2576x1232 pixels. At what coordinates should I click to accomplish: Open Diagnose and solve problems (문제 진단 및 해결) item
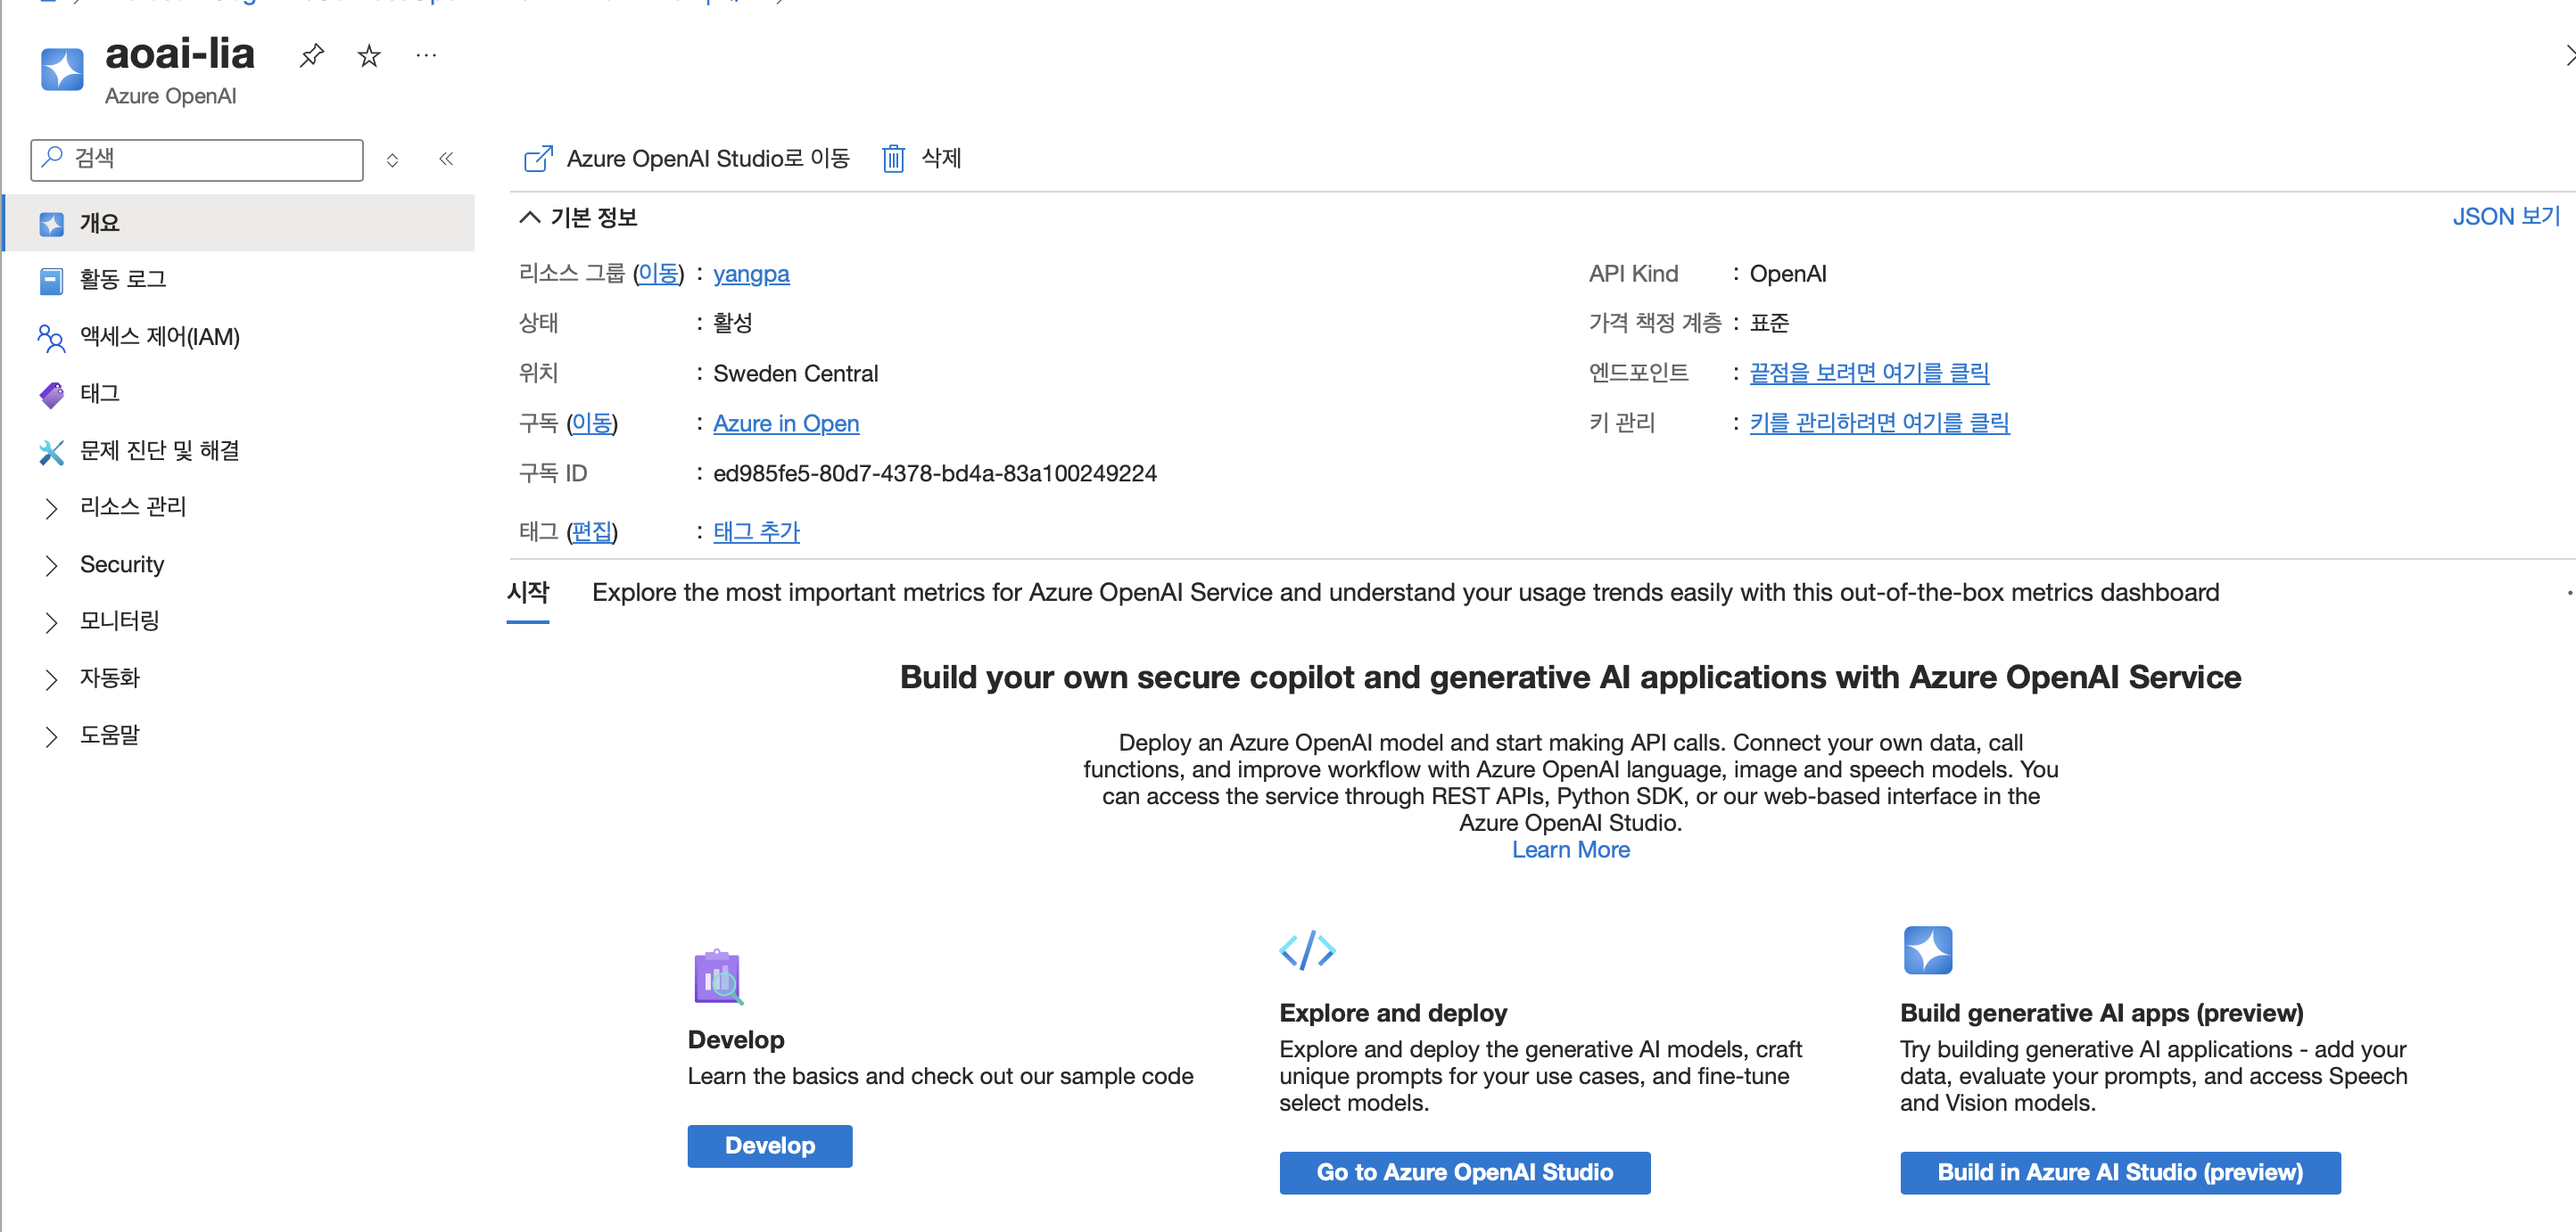[x=159, y=451]
